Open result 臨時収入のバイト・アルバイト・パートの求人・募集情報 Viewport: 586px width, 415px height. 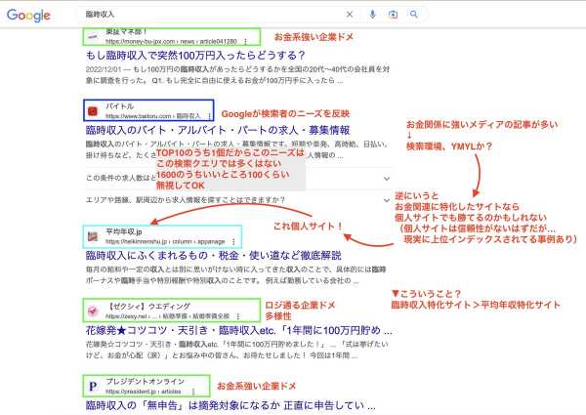[x=218, y=130]
